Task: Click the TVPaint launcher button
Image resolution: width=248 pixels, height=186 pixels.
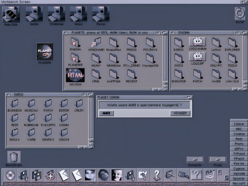Action: coord(239,154)
